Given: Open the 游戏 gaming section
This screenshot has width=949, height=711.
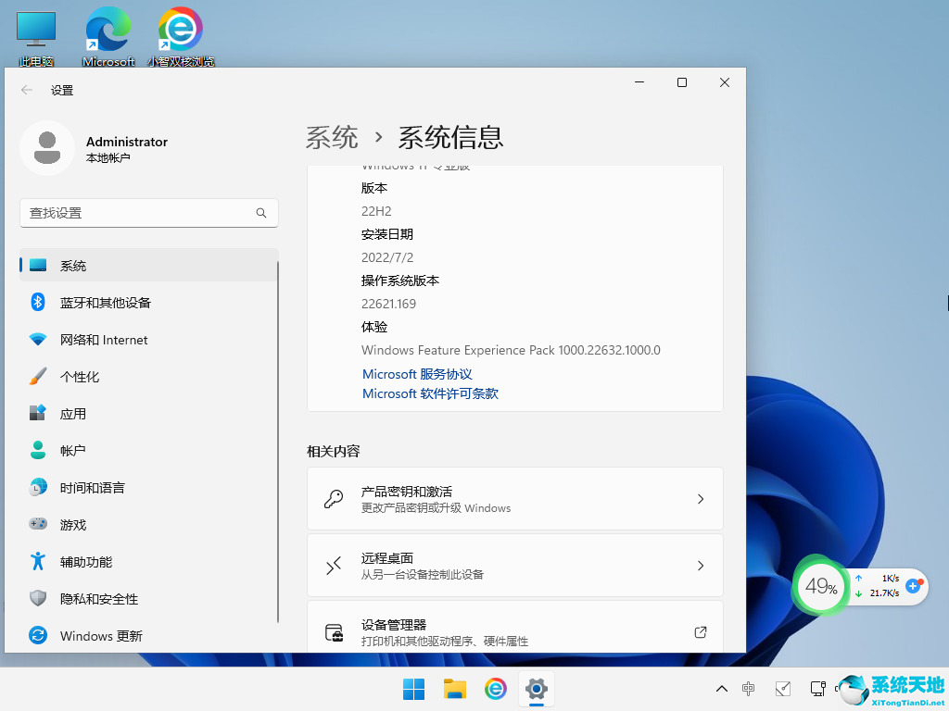Looking at the screenshot, I should point(73,525).
